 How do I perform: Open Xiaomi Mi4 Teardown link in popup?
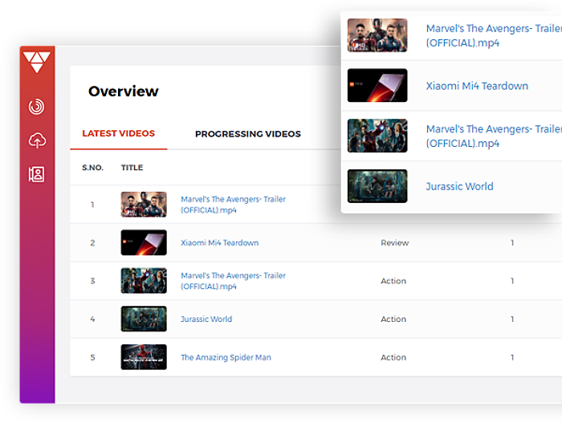(x=477, y=86)
